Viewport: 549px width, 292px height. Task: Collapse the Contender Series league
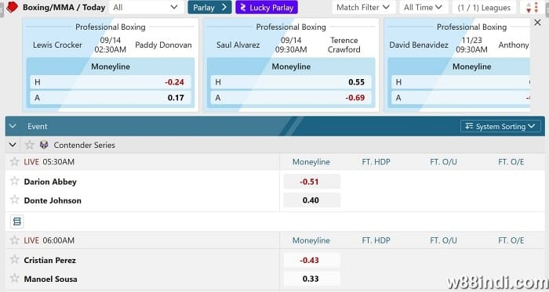pyautogui.click(x=13, y=145)
